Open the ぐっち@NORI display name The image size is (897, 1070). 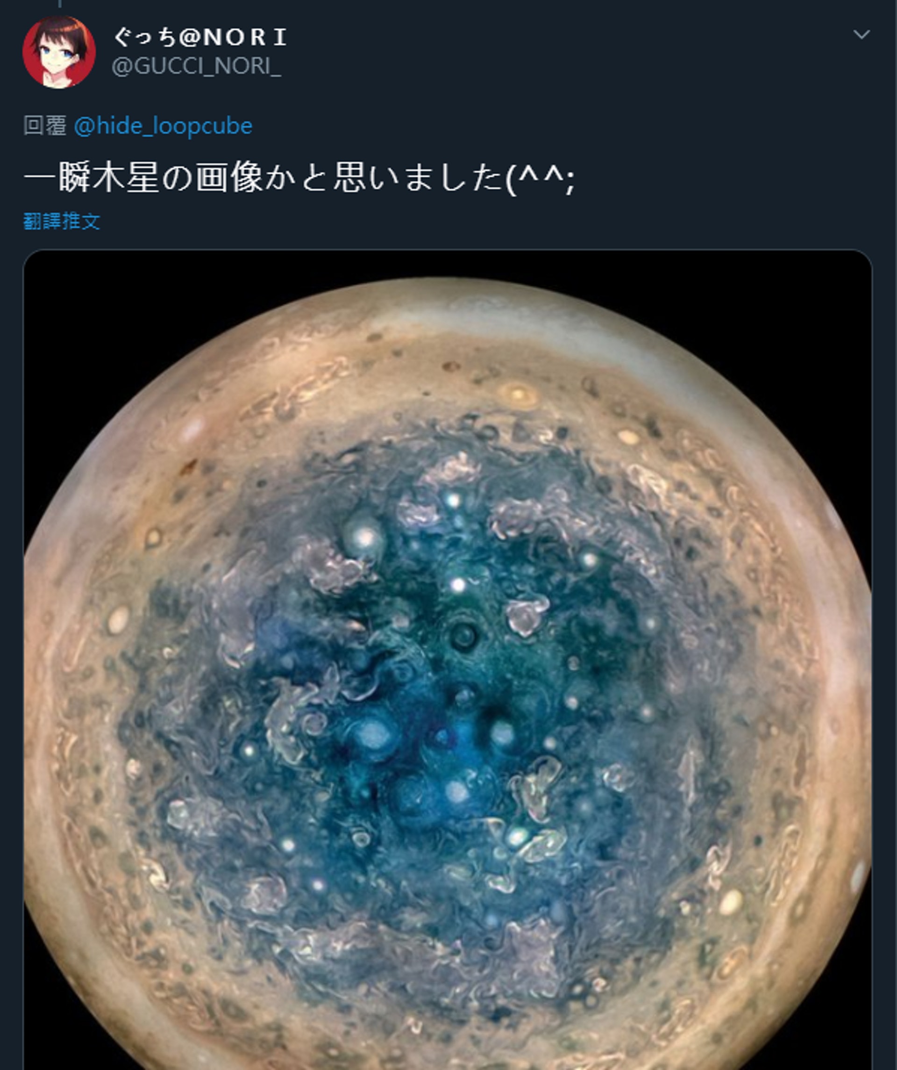[x=200, y=38]
